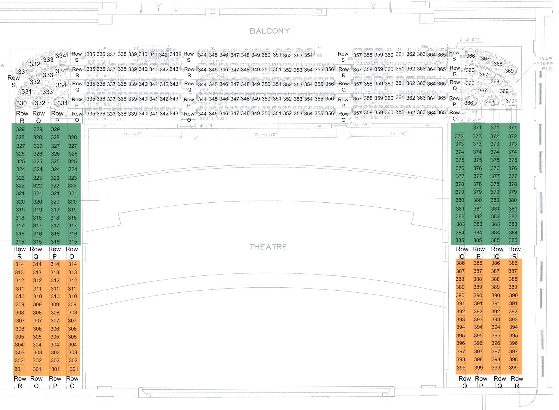Choose seat 335 in balcony Row Q
Screen dimensions: 559x410
point(91,84)
